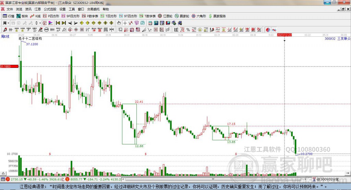Click the 沪 index badge in status bar

pyautogui.click(x=8, y=179)
